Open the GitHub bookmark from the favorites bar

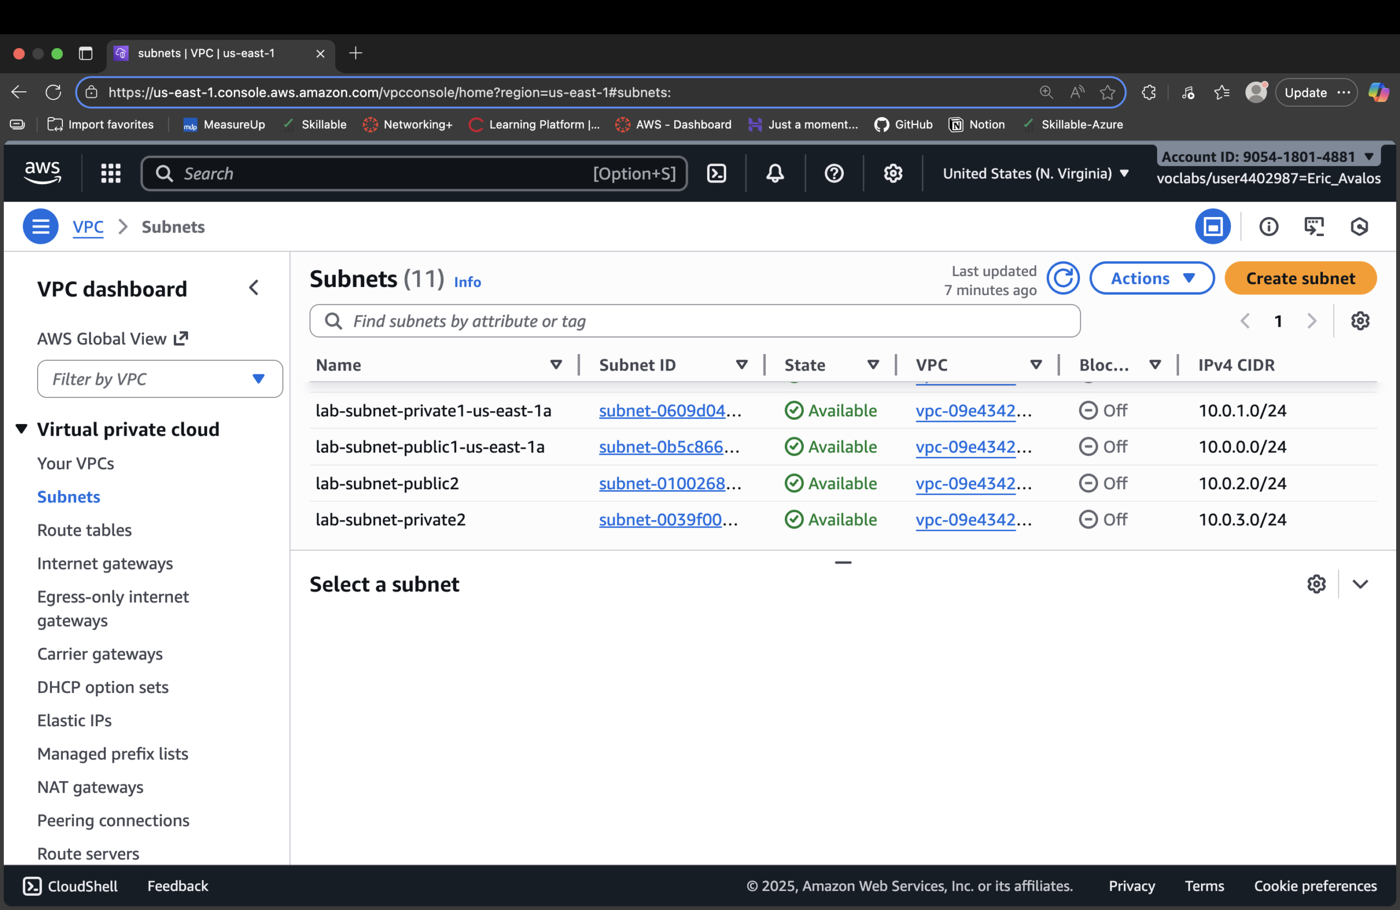pos(903,124)
